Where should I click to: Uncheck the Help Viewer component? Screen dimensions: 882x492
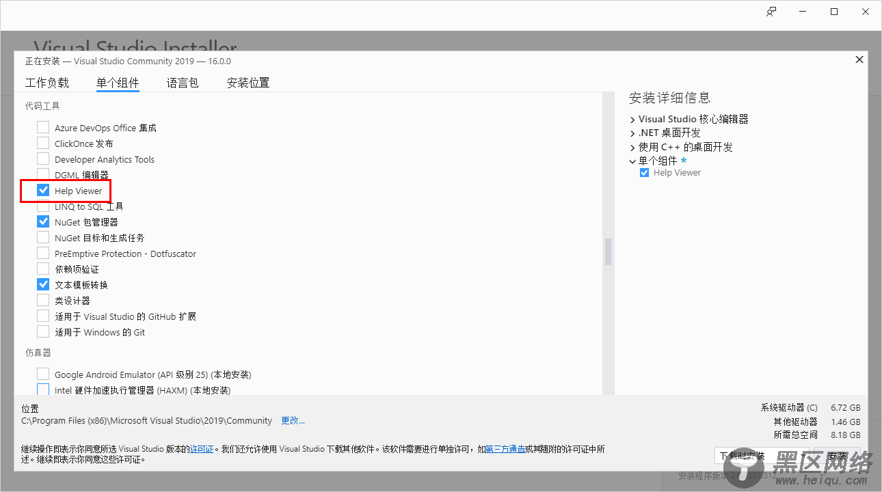pyautogui.click(x=43, y=190)
